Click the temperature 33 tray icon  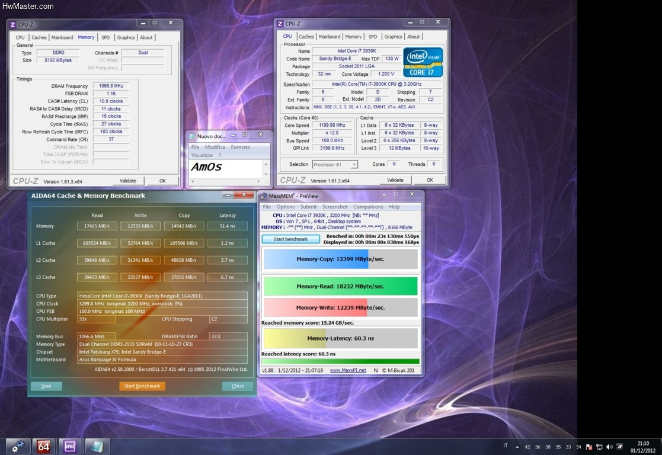(568, 447)
